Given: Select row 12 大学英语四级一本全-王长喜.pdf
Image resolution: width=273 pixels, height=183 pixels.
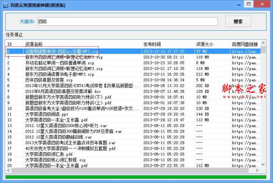Looking at the screenshot, I should (x=133, y=120).
